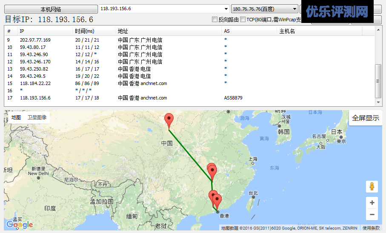Click scroll down arrow of hop list
Screen dimensions: 386x233
click(378, 102)
